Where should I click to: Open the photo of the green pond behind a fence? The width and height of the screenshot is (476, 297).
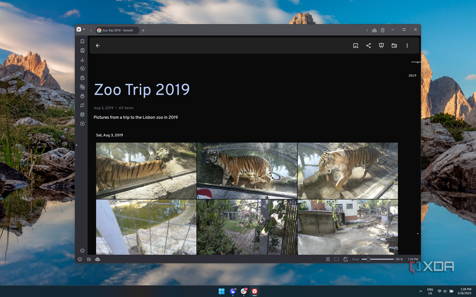pos(146,227)
